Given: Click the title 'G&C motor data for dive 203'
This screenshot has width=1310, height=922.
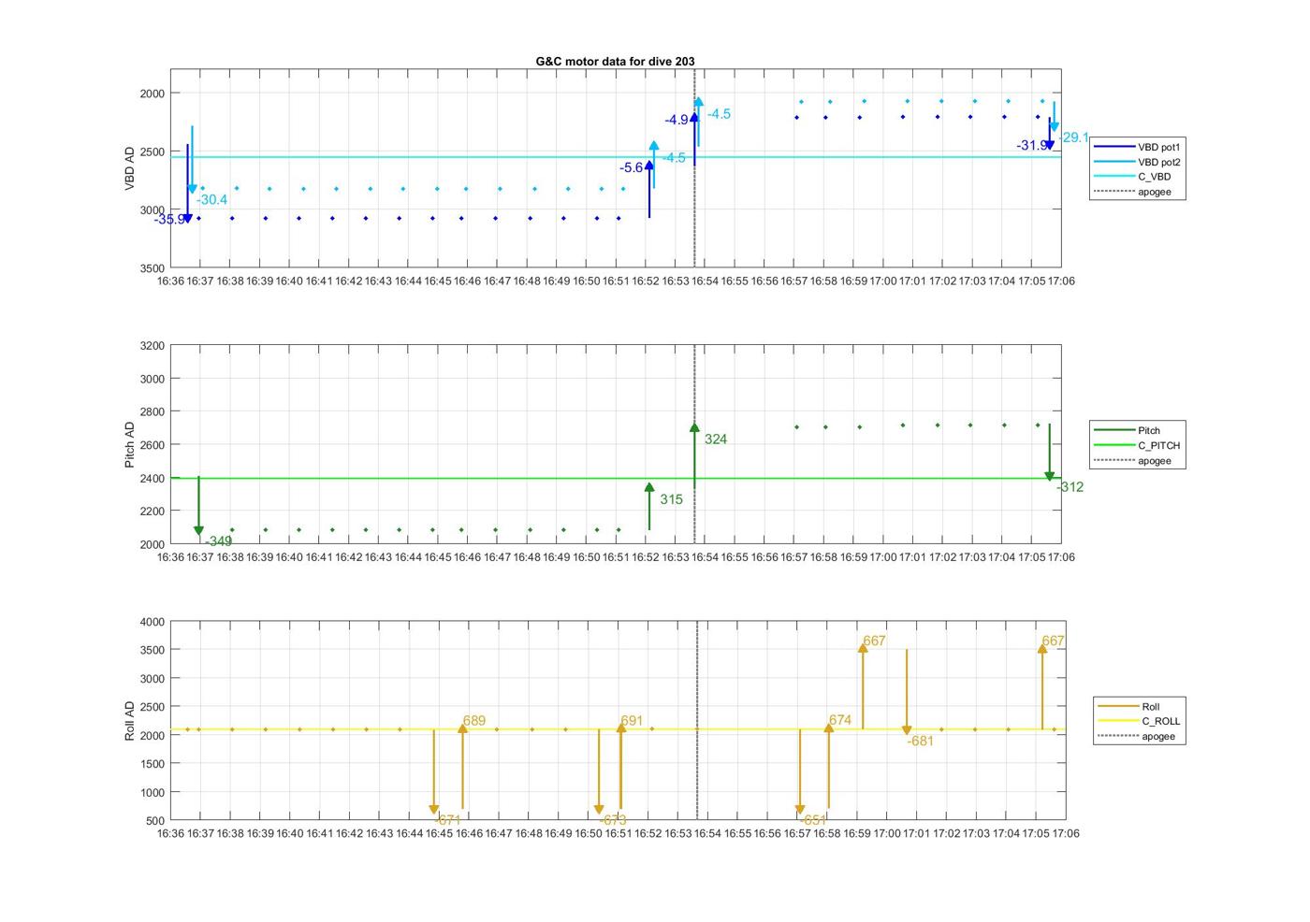Looking at the screenshot, I should click(x=615, y=62).
